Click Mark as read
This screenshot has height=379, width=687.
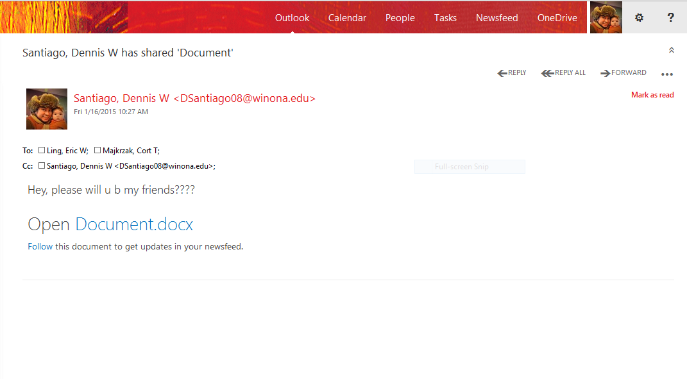pos(652,95)
